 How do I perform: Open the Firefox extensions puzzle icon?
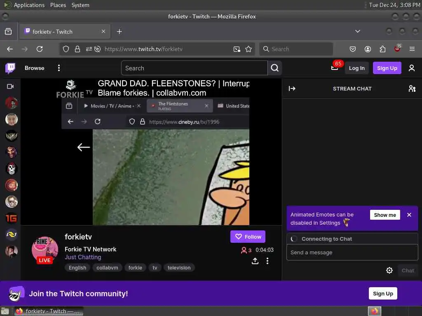coord(382,49)
